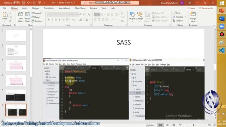Screen dimensions: 226x127
Task: Open the Layout dropdown
Action: coord(37,13)
